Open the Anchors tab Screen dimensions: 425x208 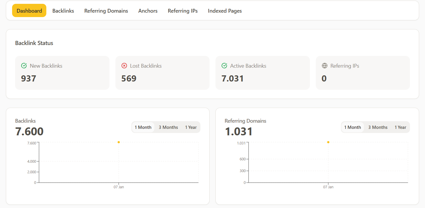coord(148,11)
